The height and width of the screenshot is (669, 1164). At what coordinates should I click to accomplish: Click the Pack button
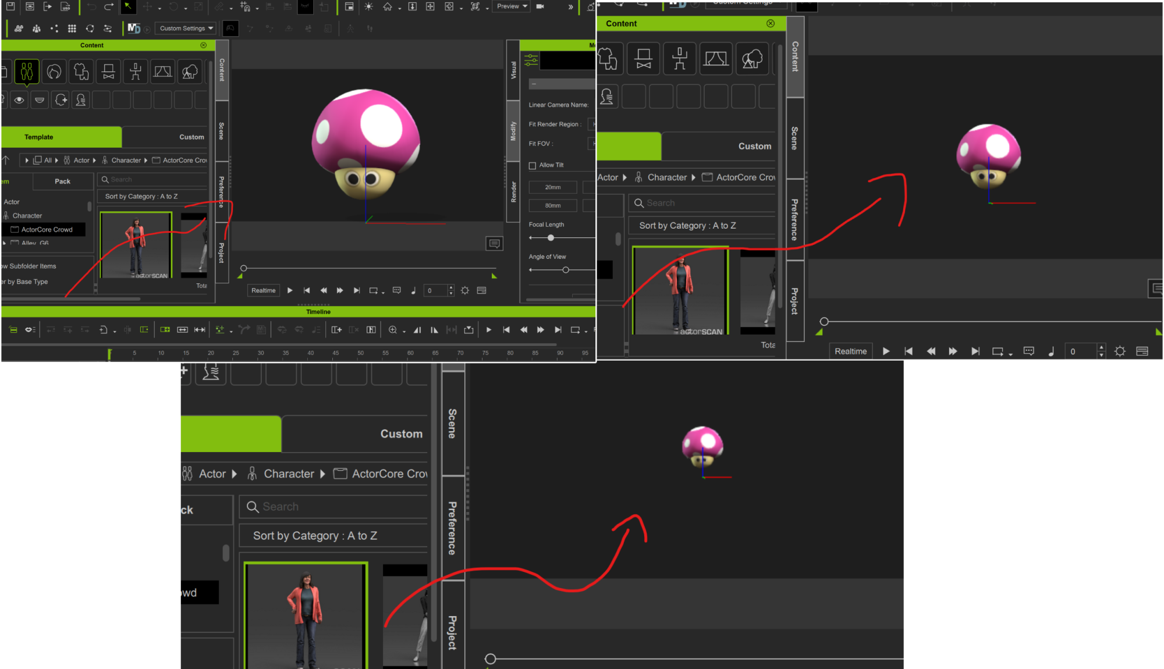coord(63,181)
